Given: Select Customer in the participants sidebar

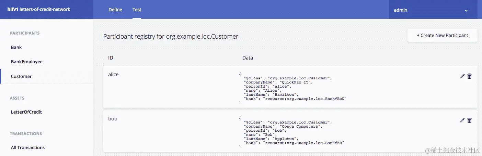Looking at the screenshot, I should (x=21, y=76).
